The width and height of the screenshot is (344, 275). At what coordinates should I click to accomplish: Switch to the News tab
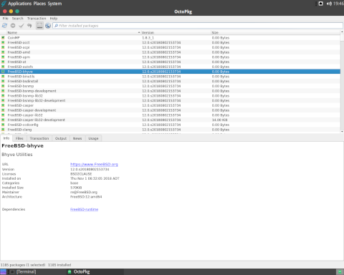click(77, 138)
